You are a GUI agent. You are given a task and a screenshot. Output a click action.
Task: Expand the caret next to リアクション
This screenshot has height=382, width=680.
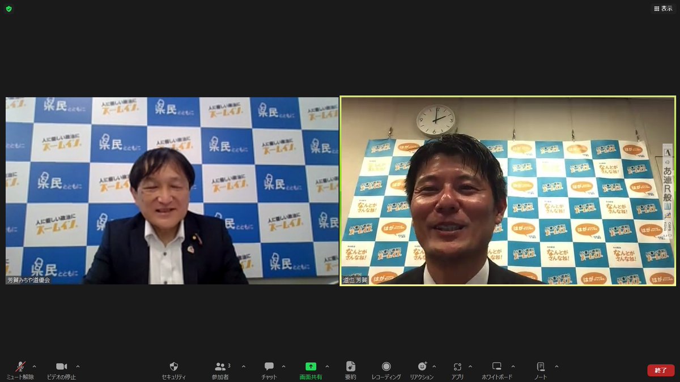[434, 366]
